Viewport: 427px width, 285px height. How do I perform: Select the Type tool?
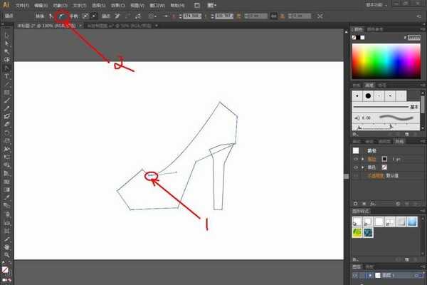(x=6, y=76)
